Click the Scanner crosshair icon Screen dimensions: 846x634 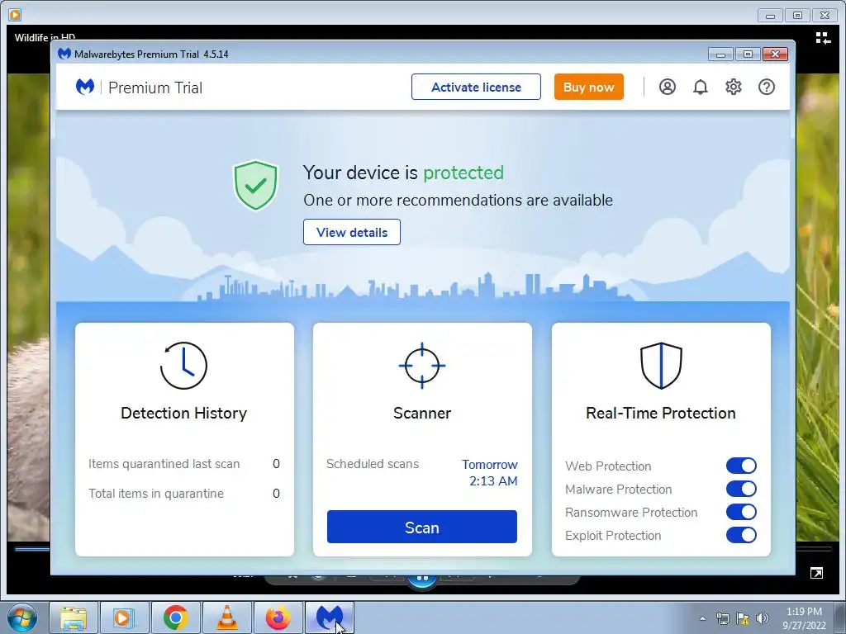pyautogui.click(x=422, y=366)
